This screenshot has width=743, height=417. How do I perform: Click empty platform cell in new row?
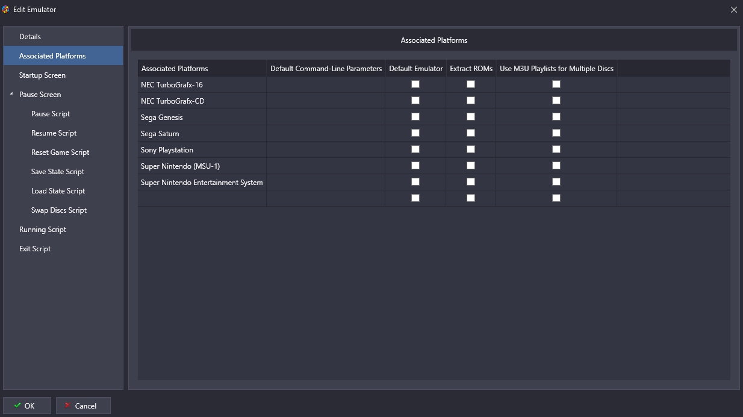tap(202, 198)
